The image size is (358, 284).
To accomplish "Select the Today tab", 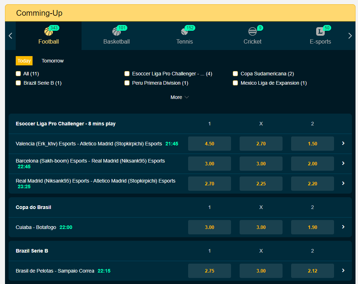I will click(x=24, y=61).
